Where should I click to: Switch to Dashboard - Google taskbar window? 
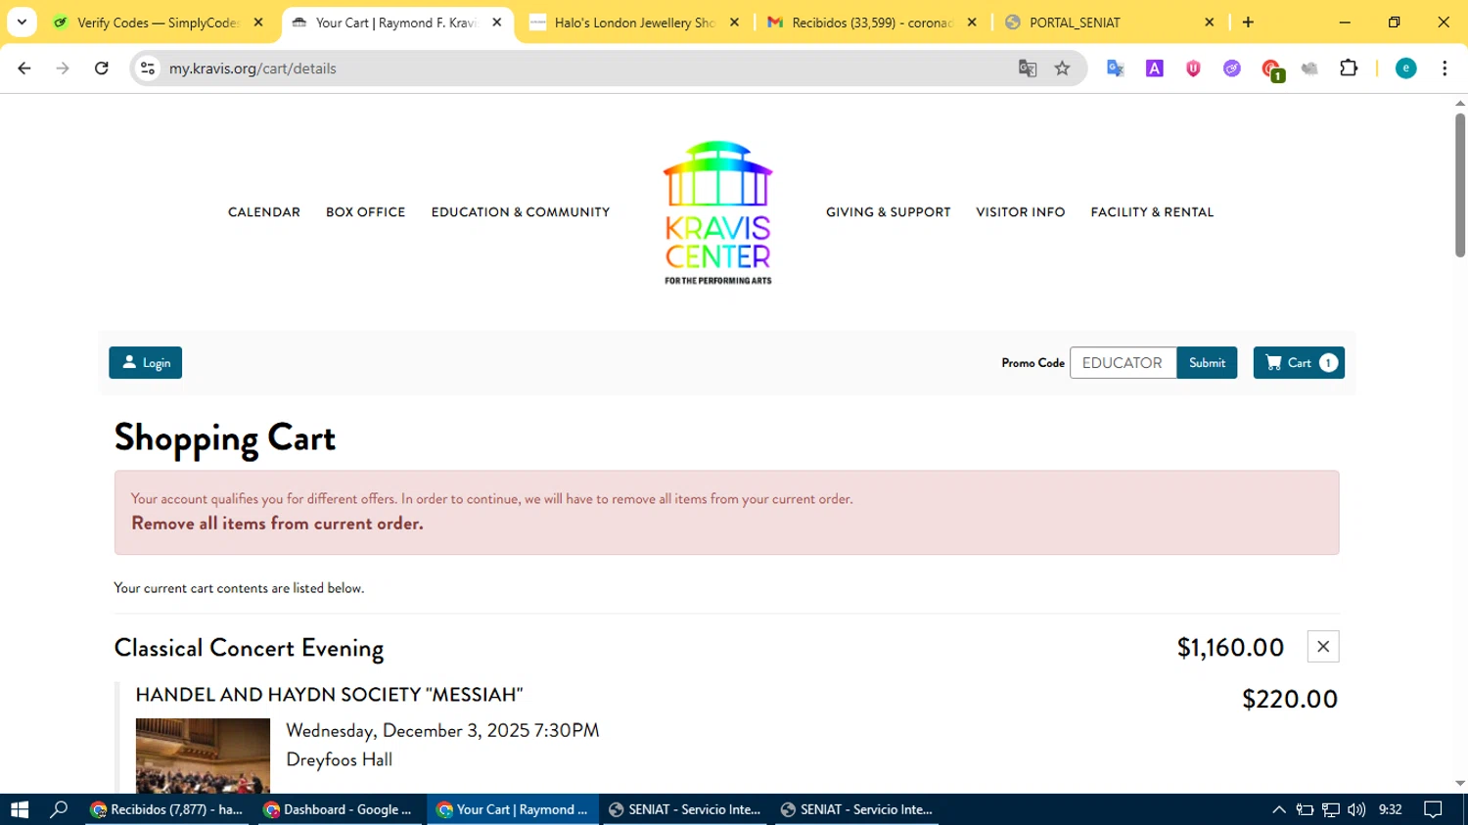pyautogui.click(x=341, y=809)
